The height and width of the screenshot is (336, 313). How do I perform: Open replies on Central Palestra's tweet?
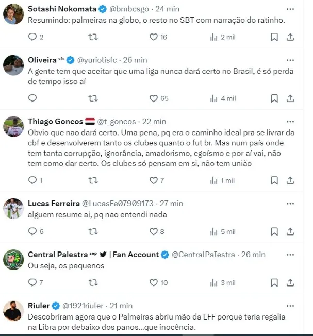coord(32,282)
